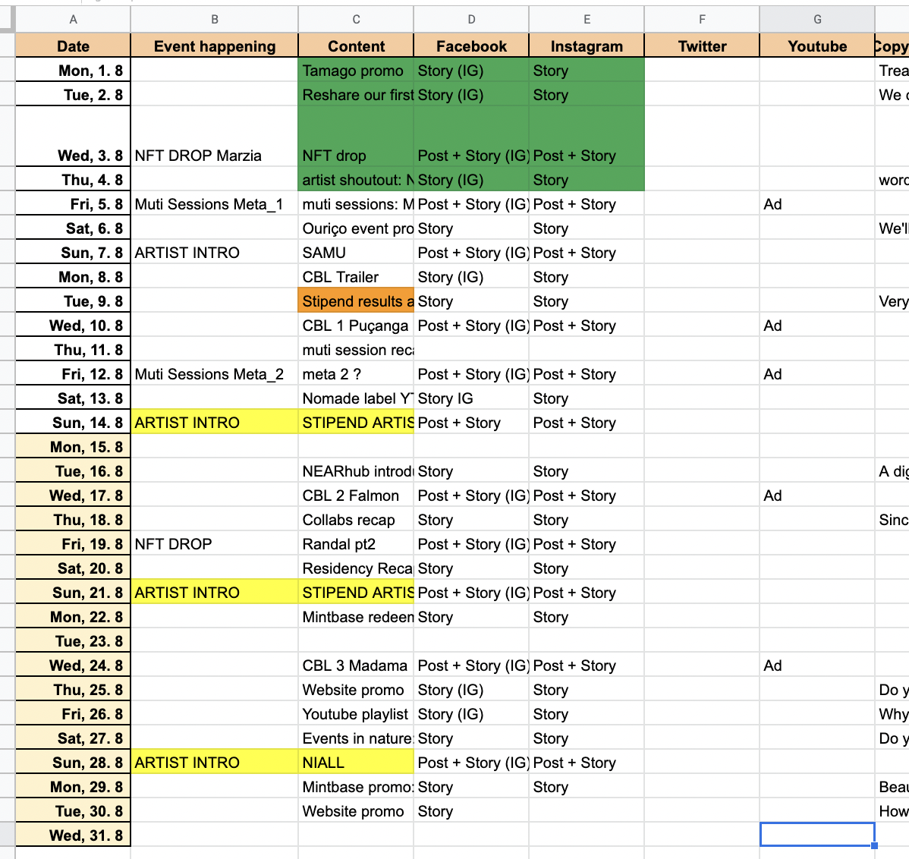This screenshot has height=859, width=909.
Task: Click the Content header cell
Action: 356,46
